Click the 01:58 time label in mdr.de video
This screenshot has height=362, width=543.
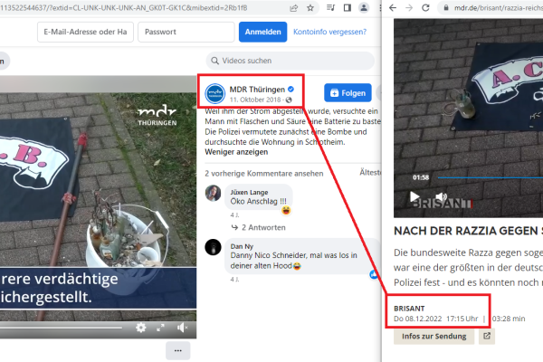click(421, 177)
